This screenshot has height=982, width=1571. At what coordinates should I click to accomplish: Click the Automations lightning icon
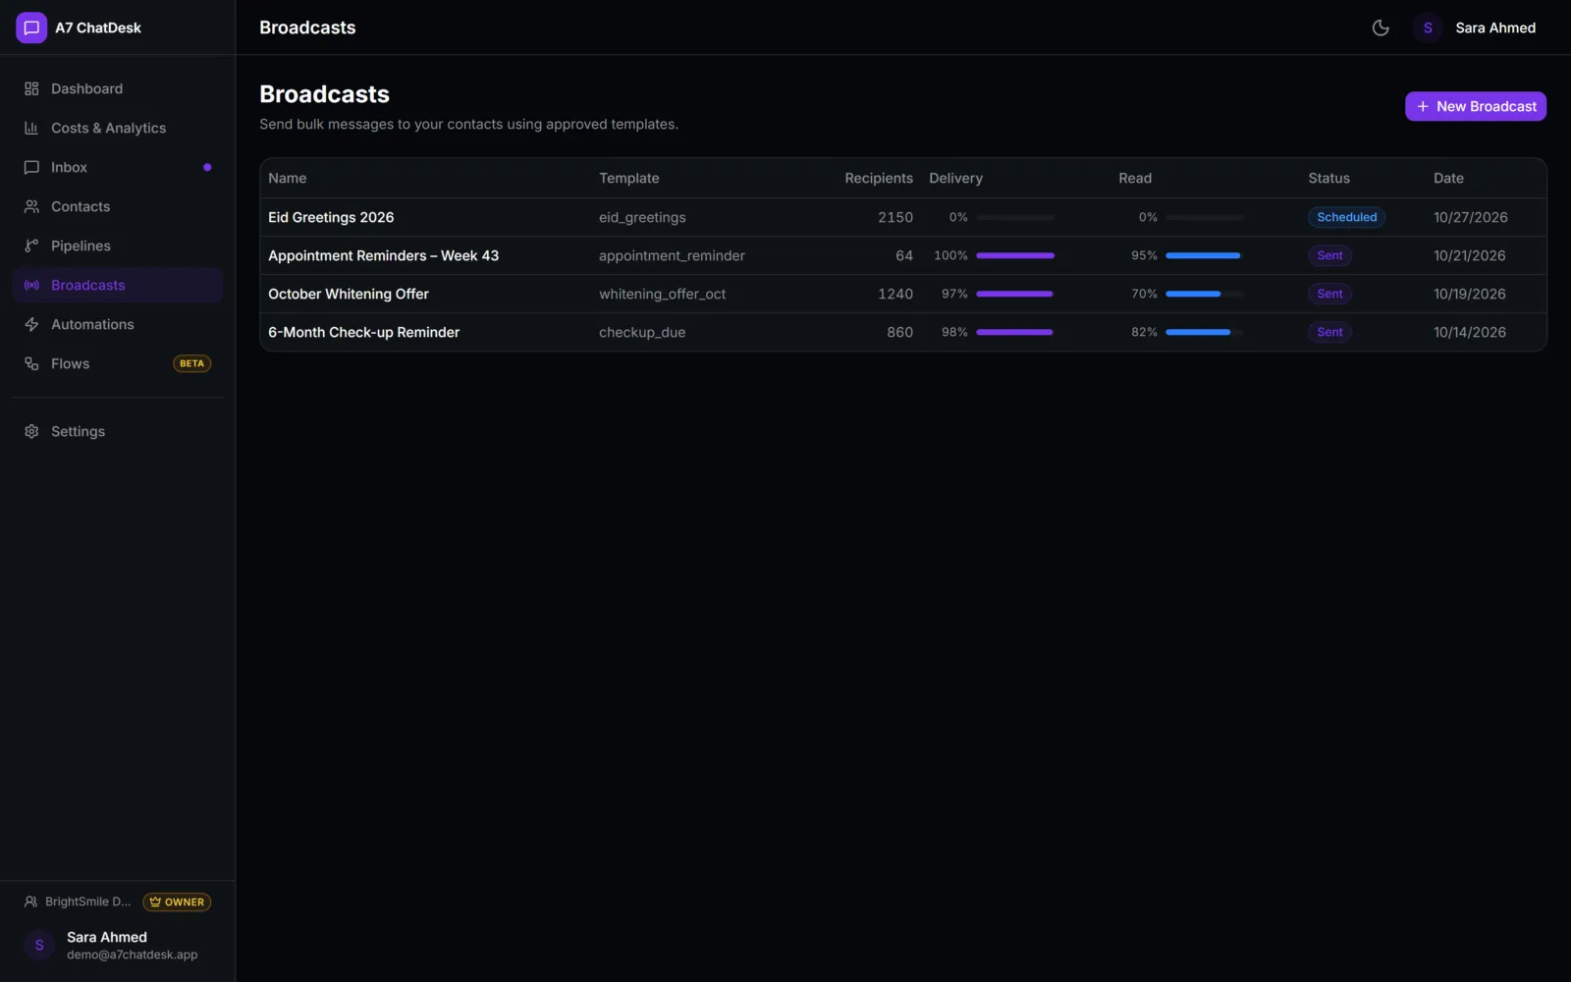point(31,324)
